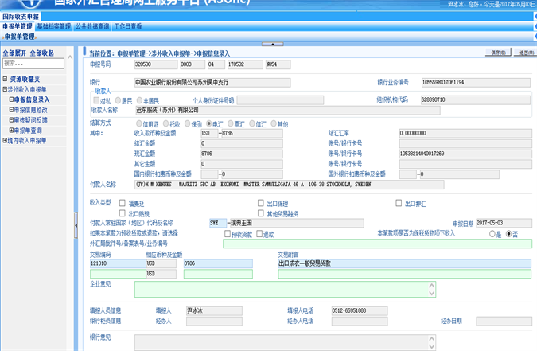This screenshot has height=351, width=537.
Task: Click the 全部收起 collapse-all link
Action: [42, 53]
